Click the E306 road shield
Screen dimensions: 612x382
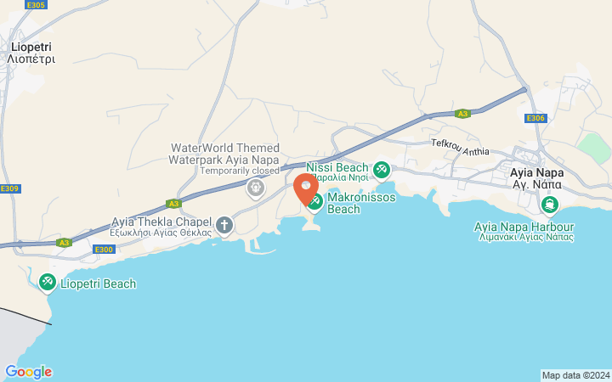tap(535, 118)
